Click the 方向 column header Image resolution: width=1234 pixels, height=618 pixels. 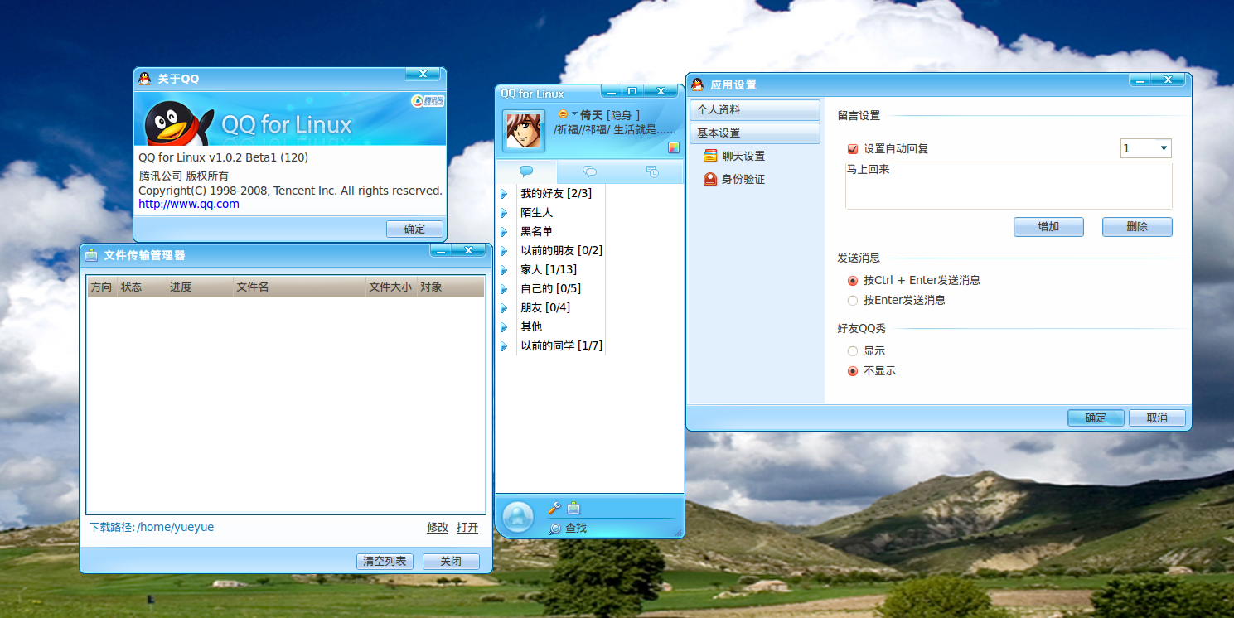(102, 287)
